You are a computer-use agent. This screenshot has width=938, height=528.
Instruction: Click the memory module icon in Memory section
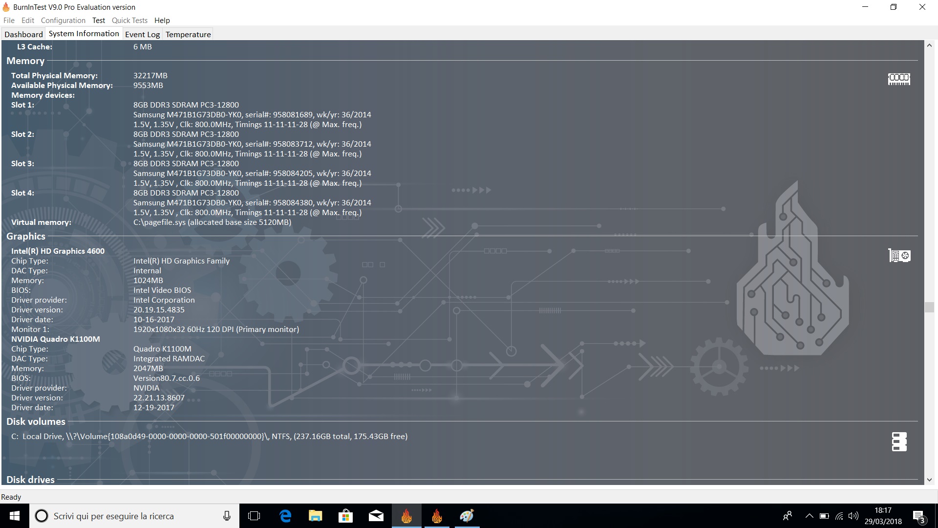coord(899,79)
